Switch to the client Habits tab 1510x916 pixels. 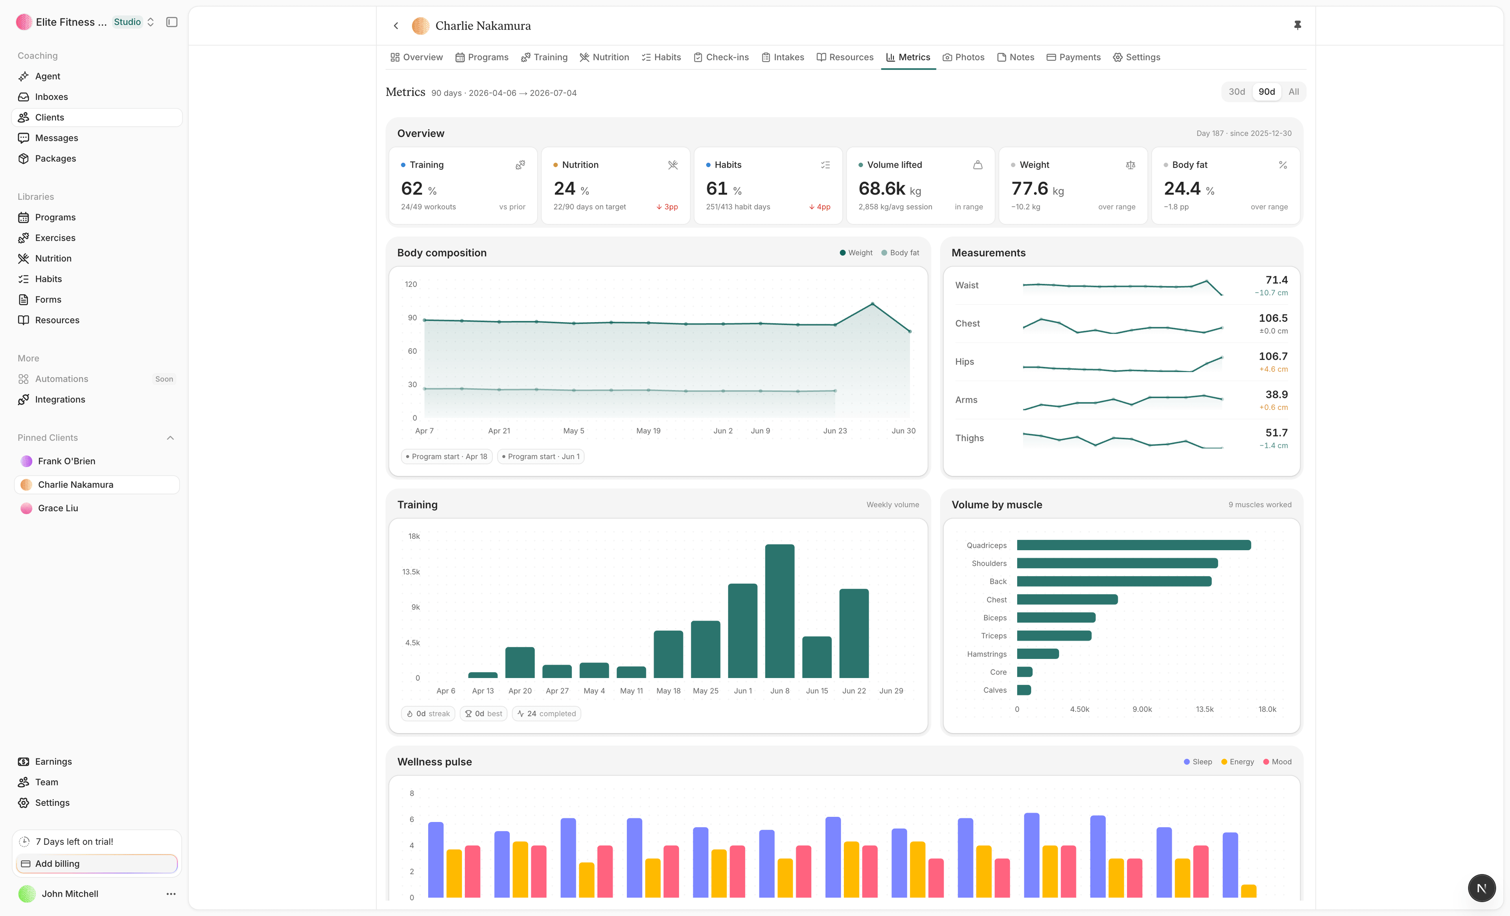pos(661,57)
